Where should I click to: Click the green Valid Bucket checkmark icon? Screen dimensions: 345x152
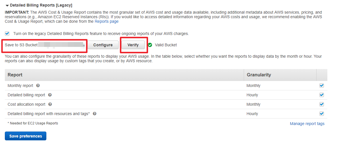tap(150, 45)
